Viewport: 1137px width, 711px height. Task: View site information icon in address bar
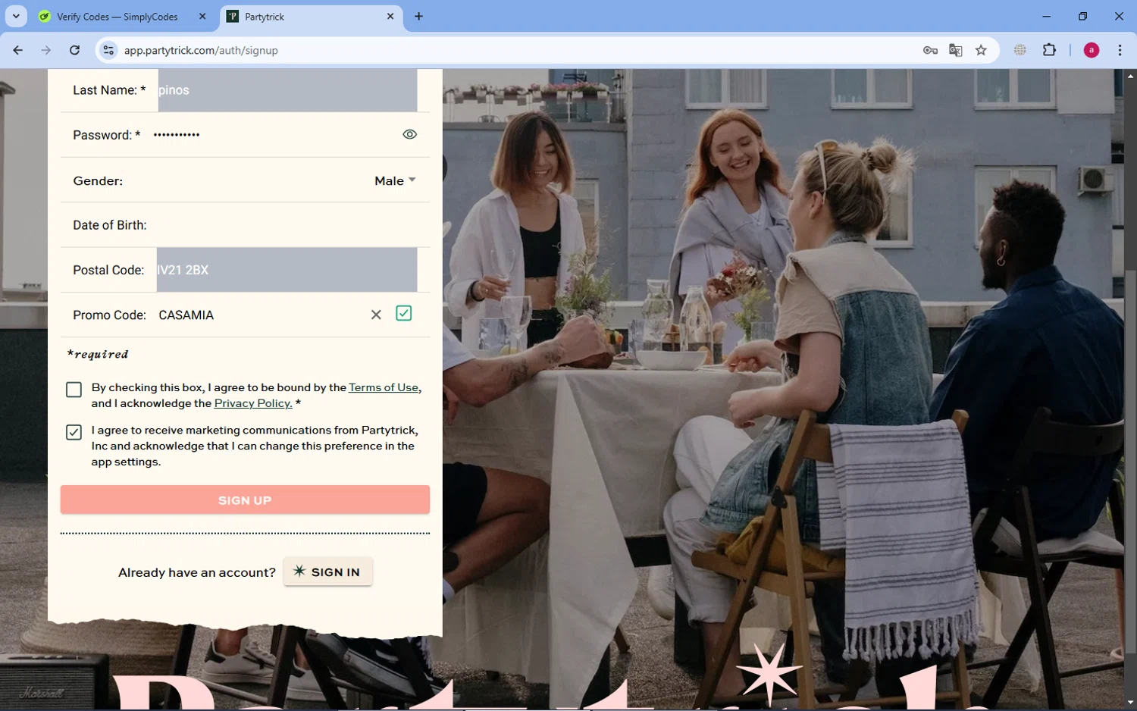[x=108, y=50]
